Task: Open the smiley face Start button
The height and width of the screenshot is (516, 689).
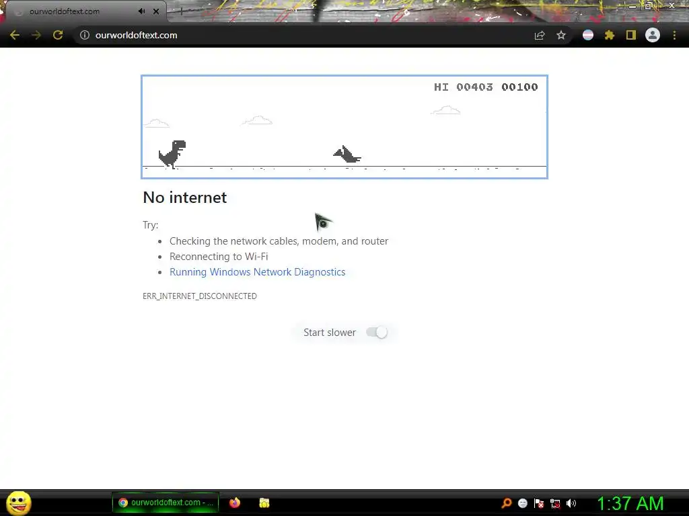Action: coord(19,503)
